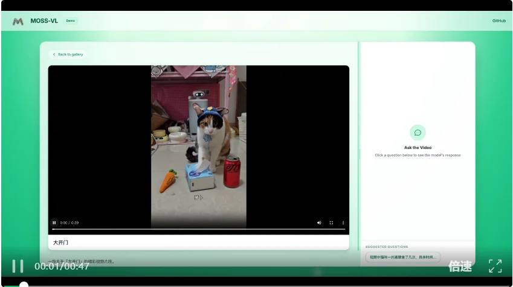Mute the embedded video sound

pos(319,222)
